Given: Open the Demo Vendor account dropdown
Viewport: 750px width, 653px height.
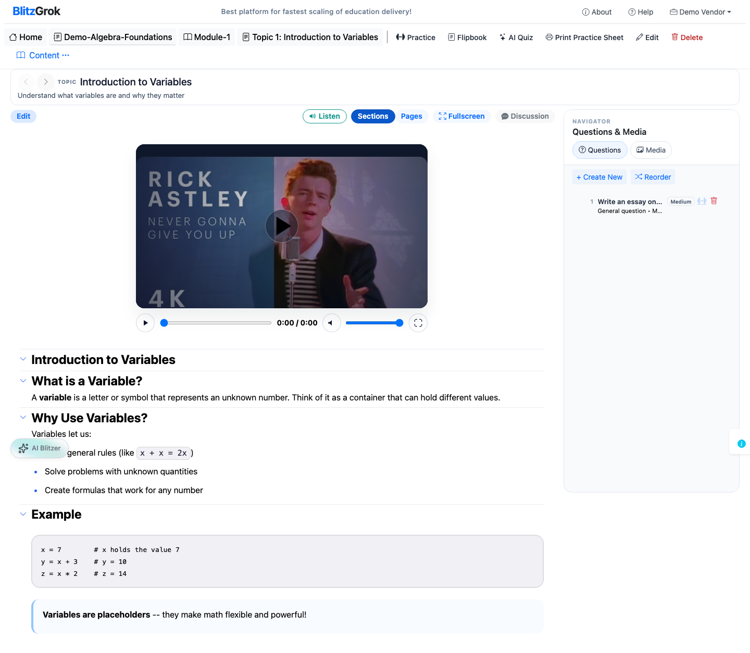Looking at the screenshot, I should 701,12.
